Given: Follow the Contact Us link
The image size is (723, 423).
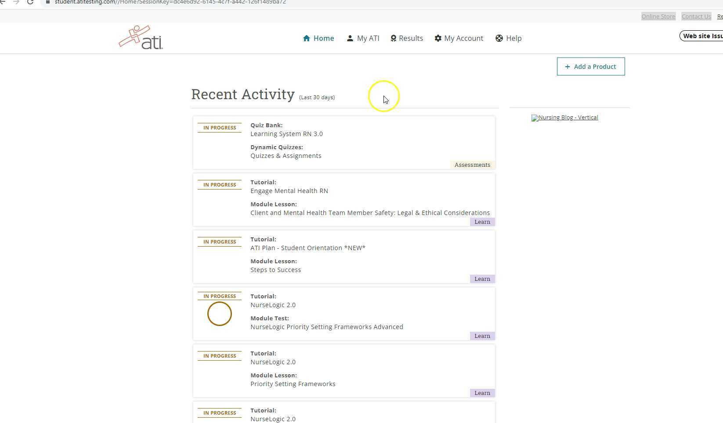Looking at the screenshot, I should pos(696,16).
